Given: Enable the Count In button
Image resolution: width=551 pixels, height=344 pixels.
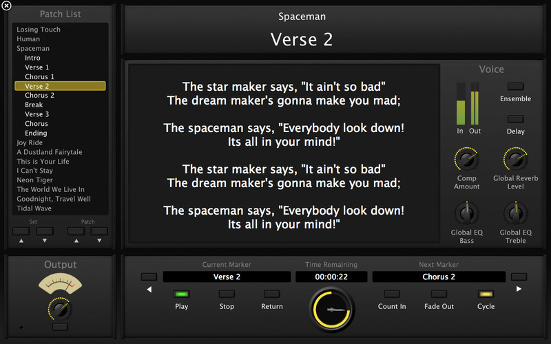Looking at the screenshot, I should (392, 294).
